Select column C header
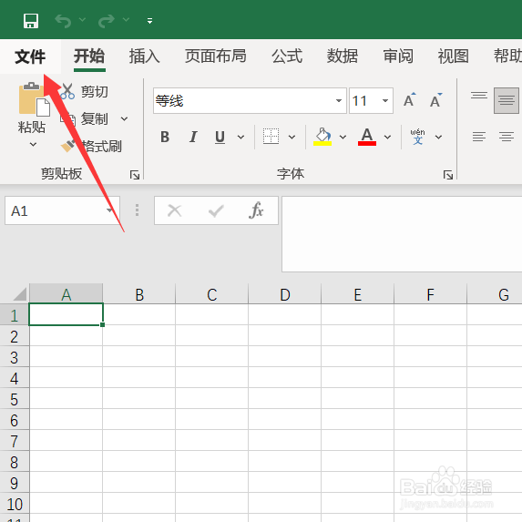522x522 pixels. [212, 294]
